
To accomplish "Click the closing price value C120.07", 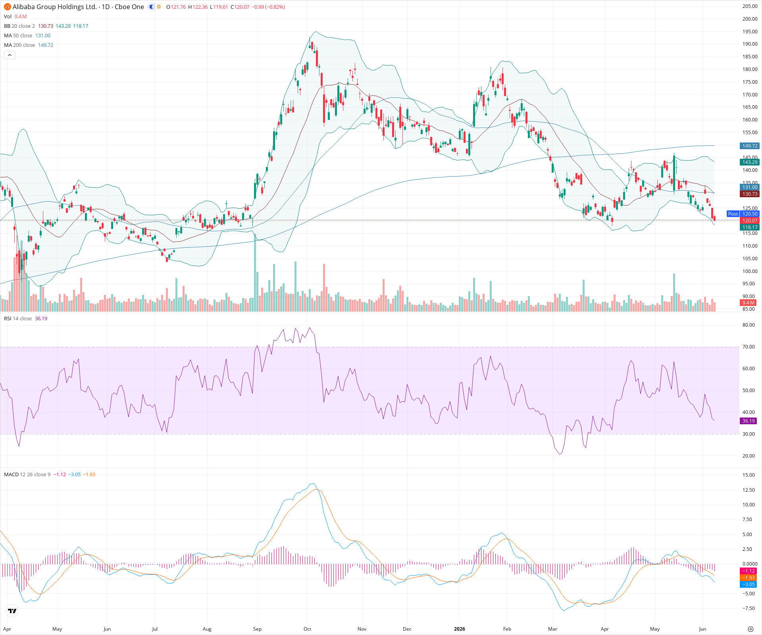I will click(x=240, y=7).
